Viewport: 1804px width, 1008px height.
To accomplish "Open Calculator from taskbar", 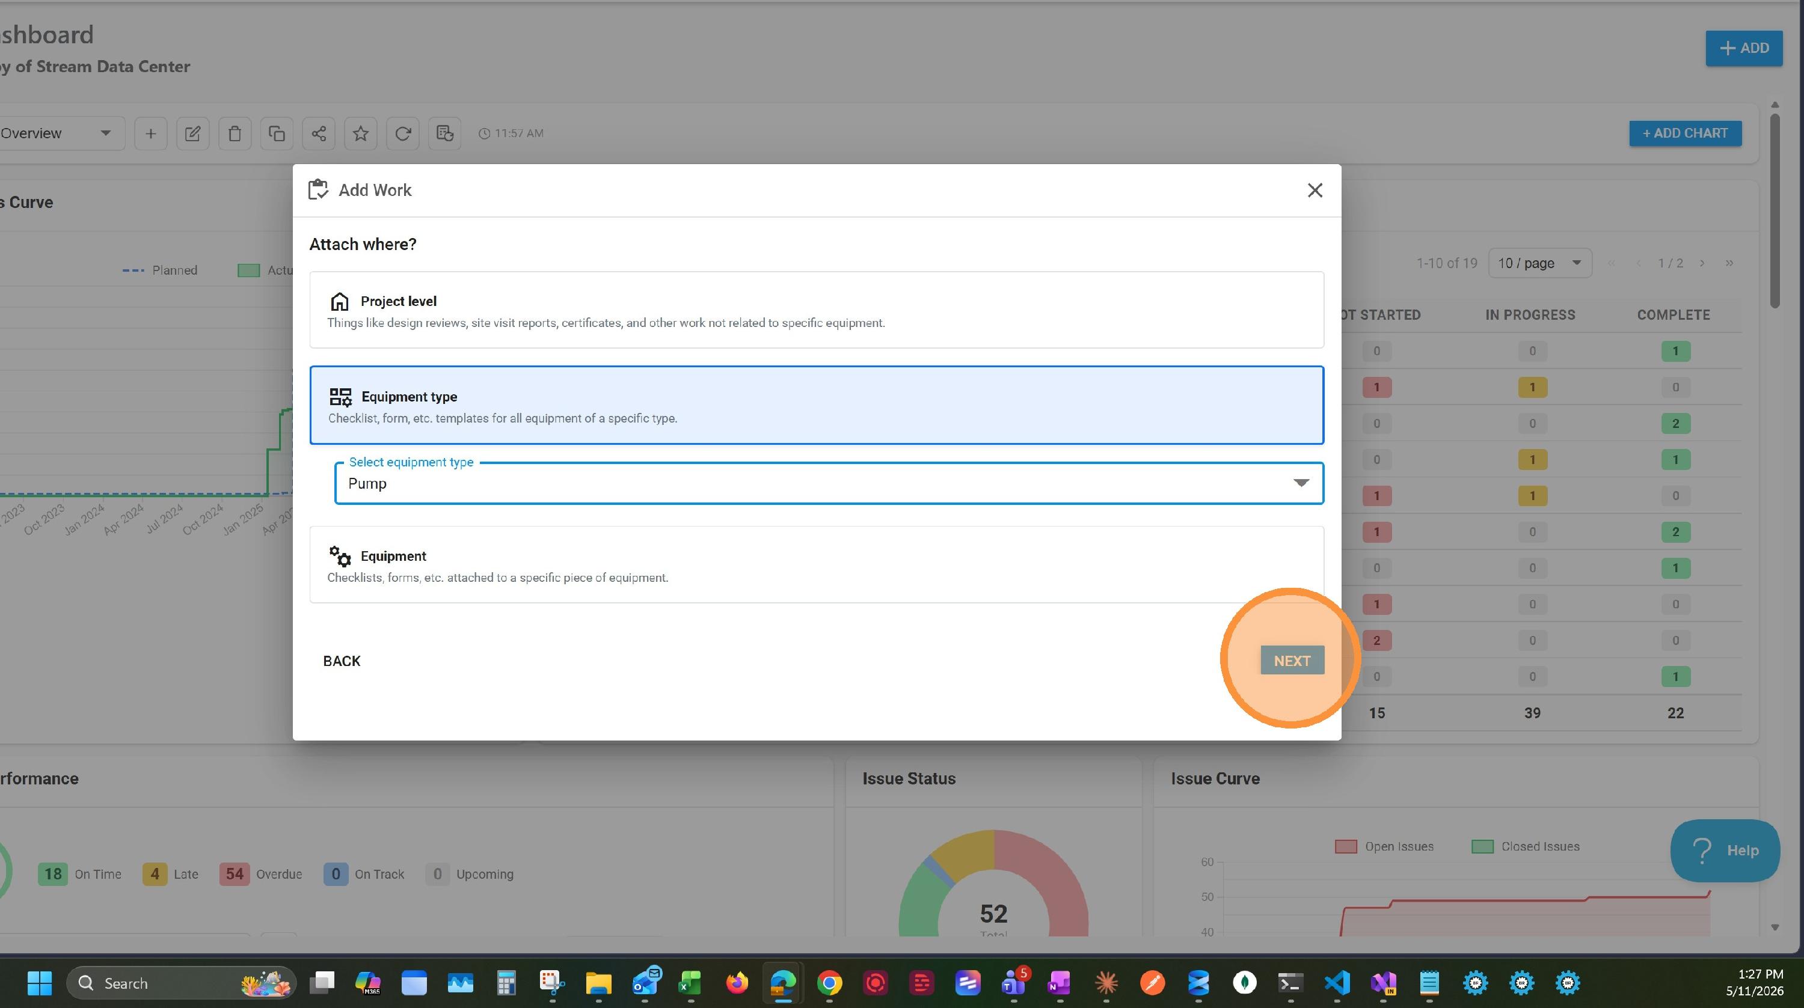I will pyautogui.click(x=506, y=983).
